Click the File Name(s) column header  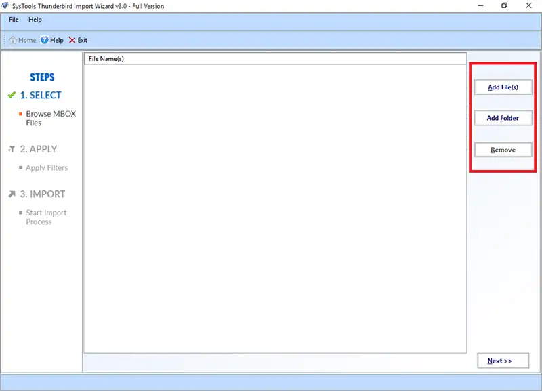click(275, 59)
